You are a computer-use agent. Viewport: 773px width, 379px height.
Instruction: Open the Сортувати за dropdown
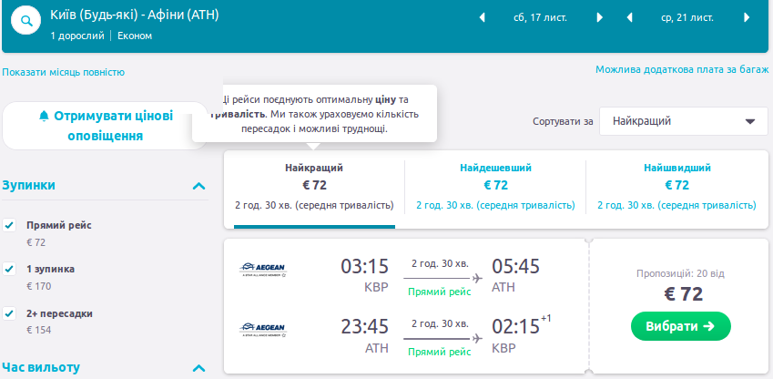pos(684,121)
